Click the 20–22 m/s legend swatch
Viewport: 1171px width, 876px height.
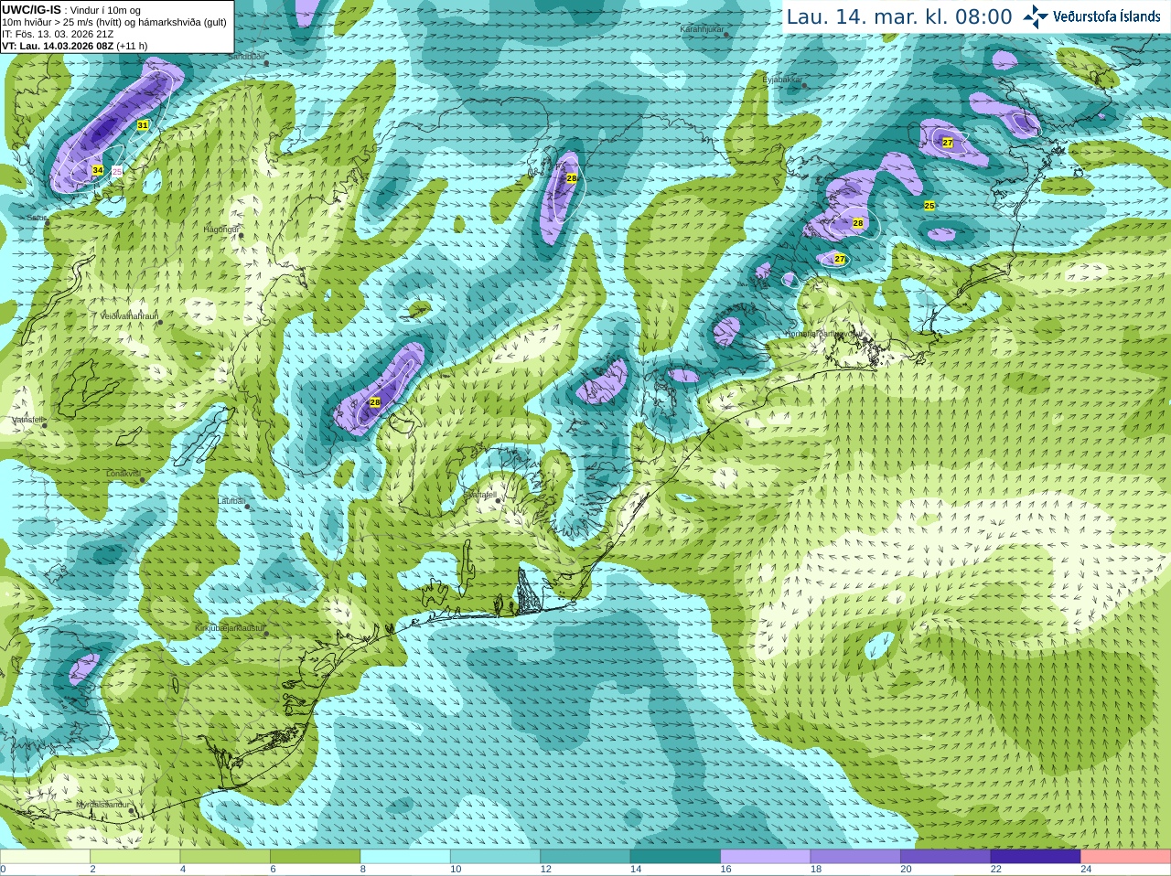point(945,857)
